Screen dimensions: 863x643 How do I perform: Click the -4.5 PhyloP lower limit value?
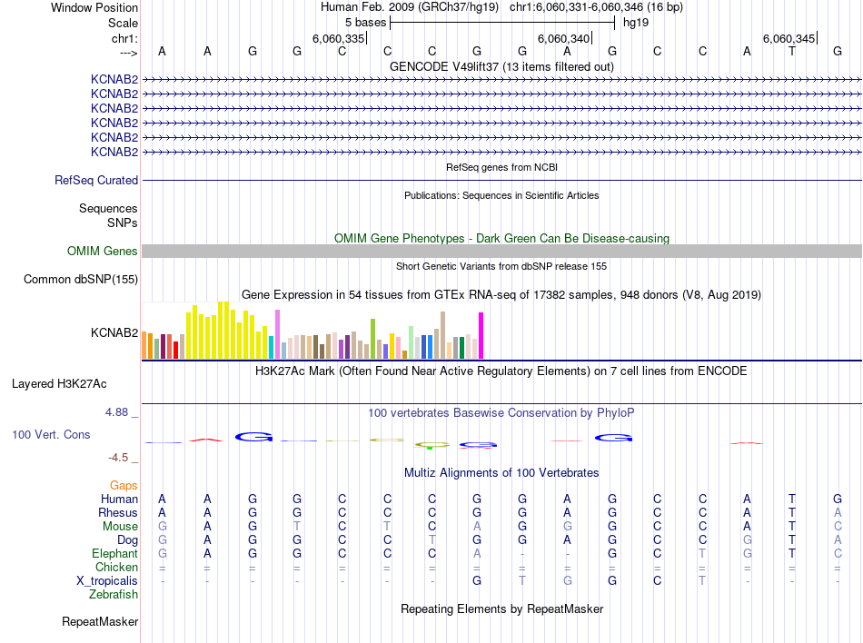point(118,458)
